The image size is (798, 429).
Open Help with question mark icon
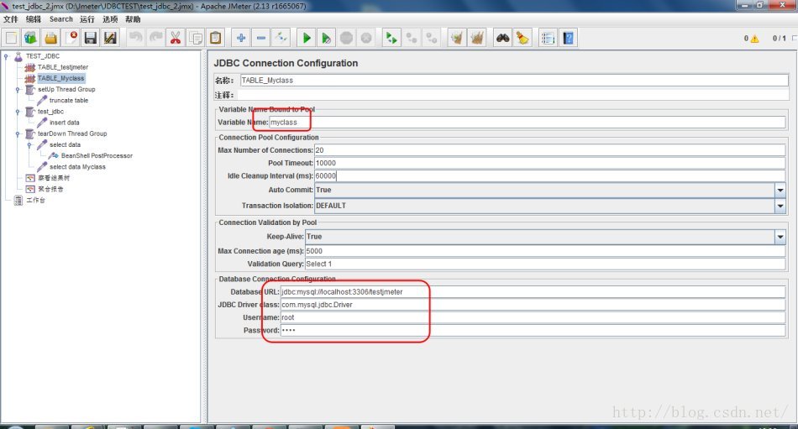point(568,38)
